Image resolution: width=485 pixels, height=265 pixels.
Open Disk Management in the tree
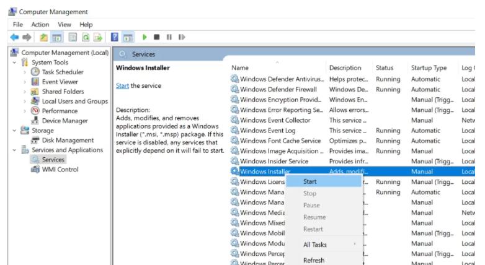(x=68, y=140)
